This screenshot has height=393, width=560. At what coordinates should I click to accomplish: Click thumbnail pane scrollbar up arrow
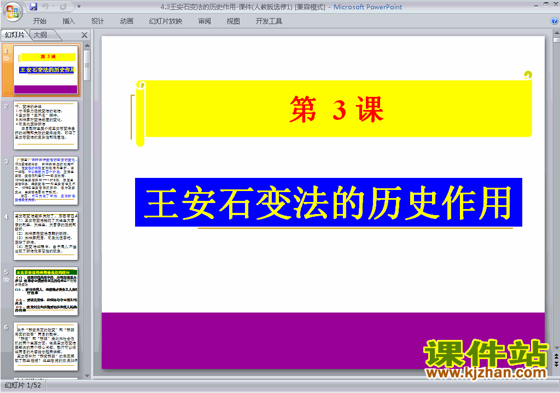[x=87, y=46]
